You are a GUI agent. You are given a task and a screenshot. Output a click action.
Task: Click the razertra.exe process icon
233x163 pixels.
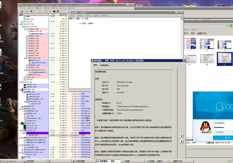[25, 126]
